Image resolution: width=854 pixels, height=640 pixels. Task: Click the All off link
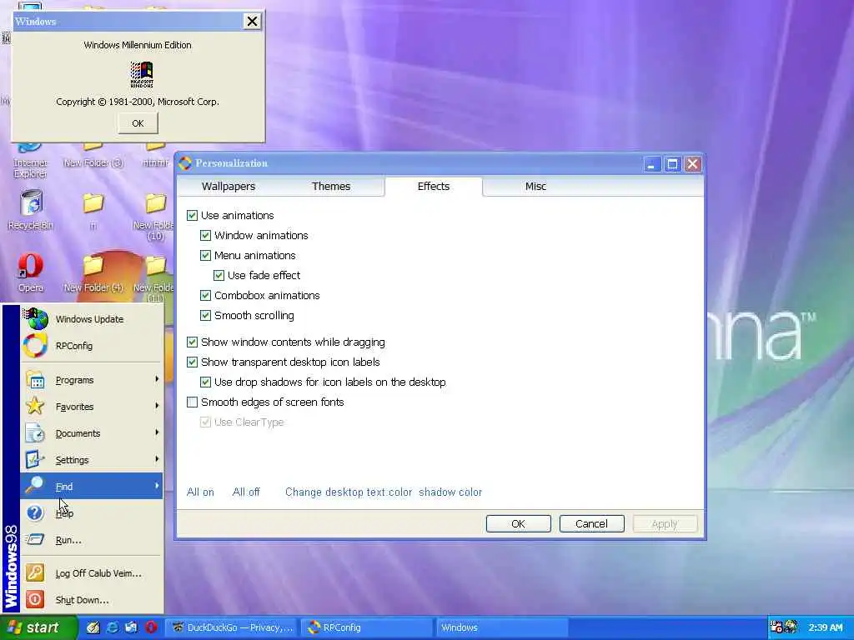point(246,492)
